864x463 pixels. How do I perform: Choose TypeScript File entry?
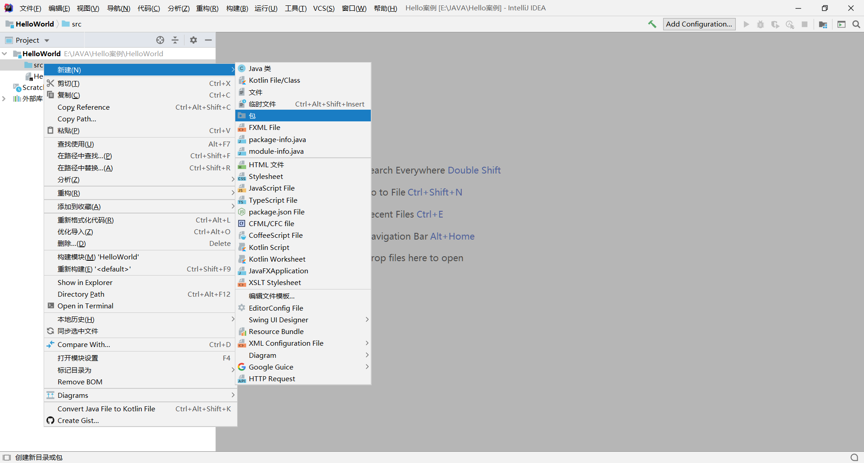click(303, 200)
